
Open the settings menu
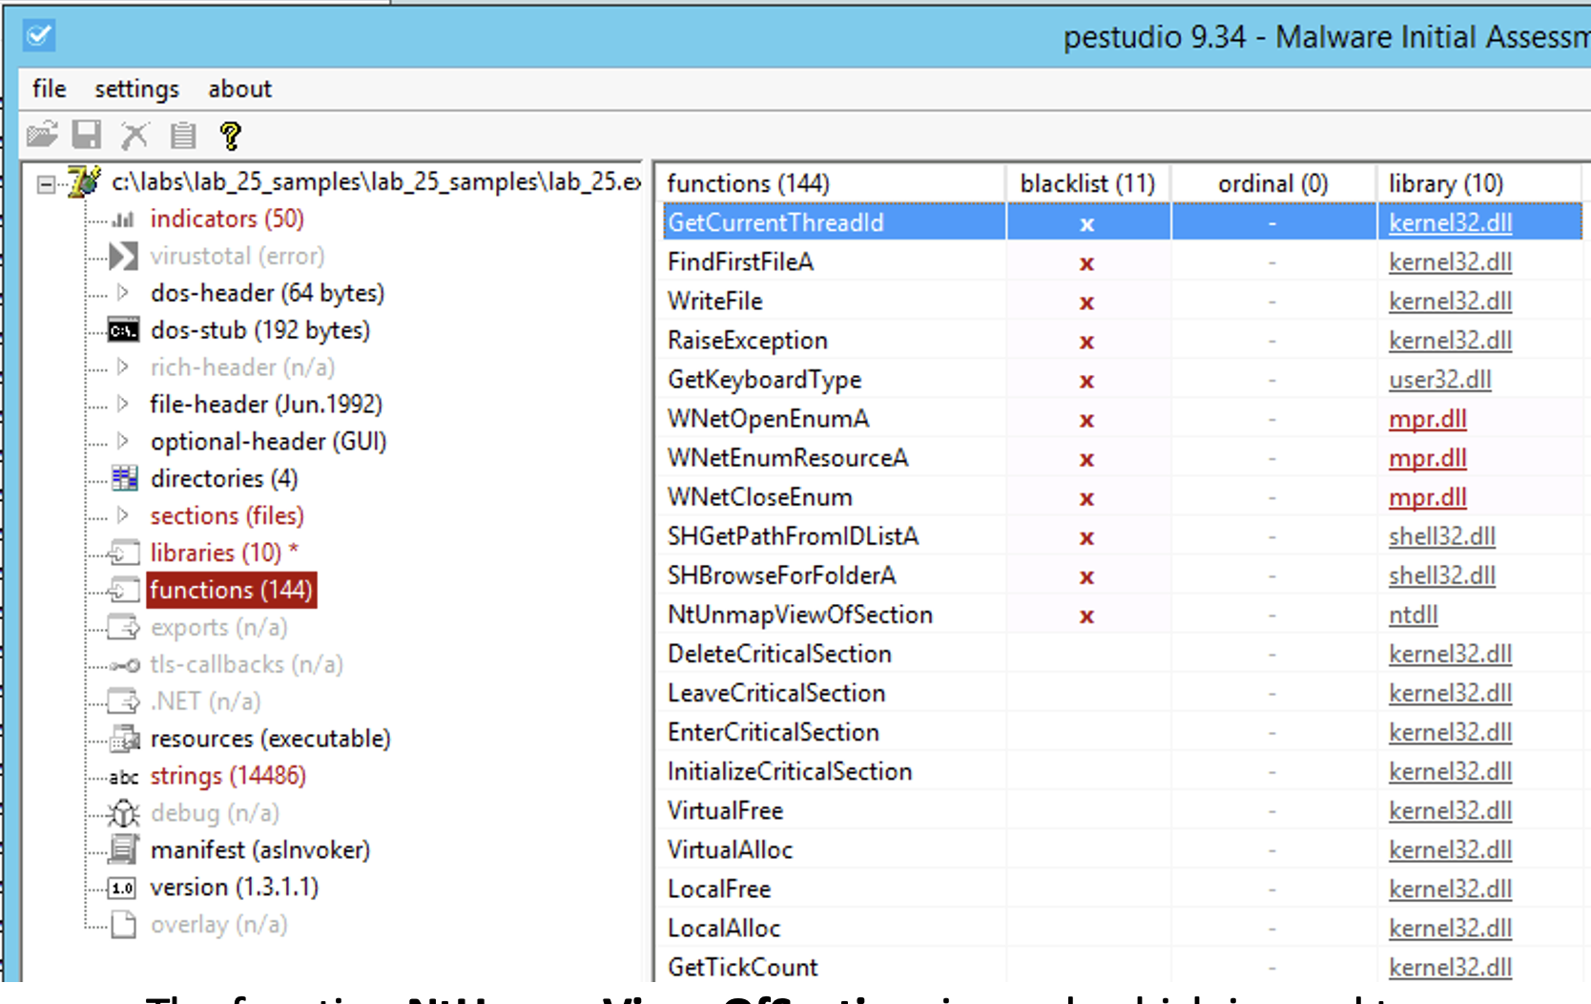point(136,89)
